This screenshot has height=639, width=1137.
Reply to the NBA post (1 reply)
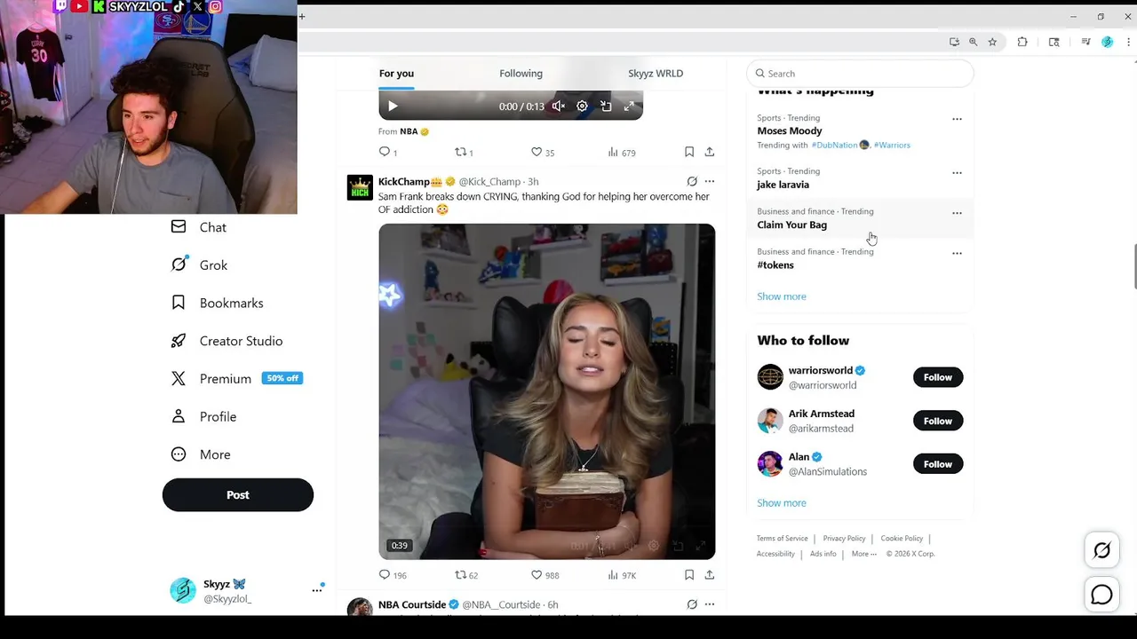(x=388, y=152)
